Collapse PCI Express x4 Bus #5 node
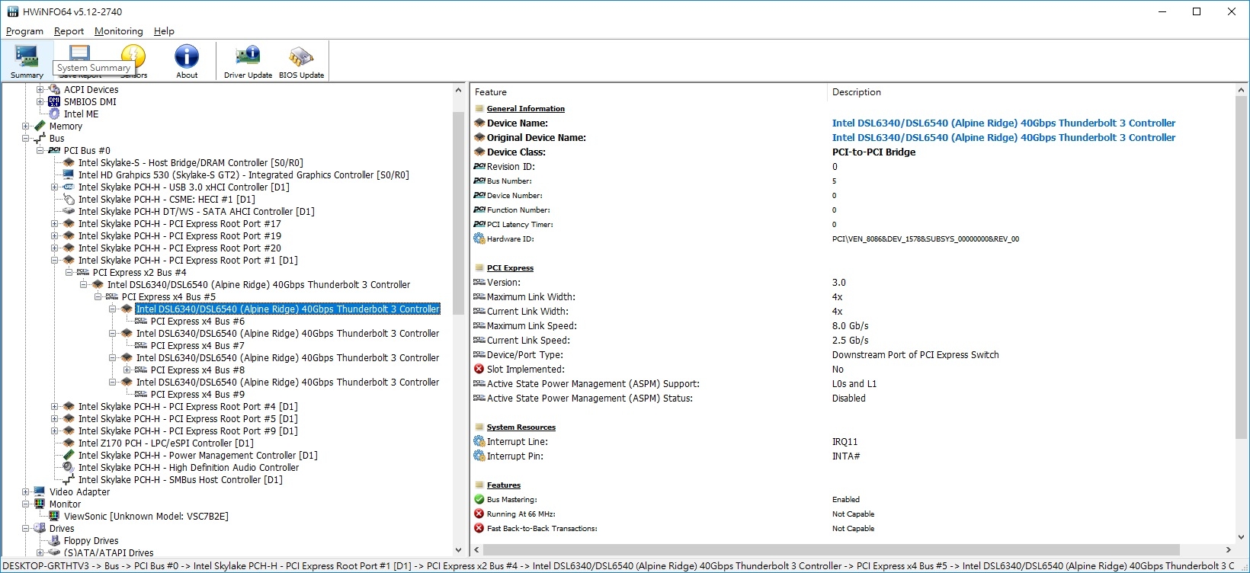1250x573 pixels. point(98,297)
